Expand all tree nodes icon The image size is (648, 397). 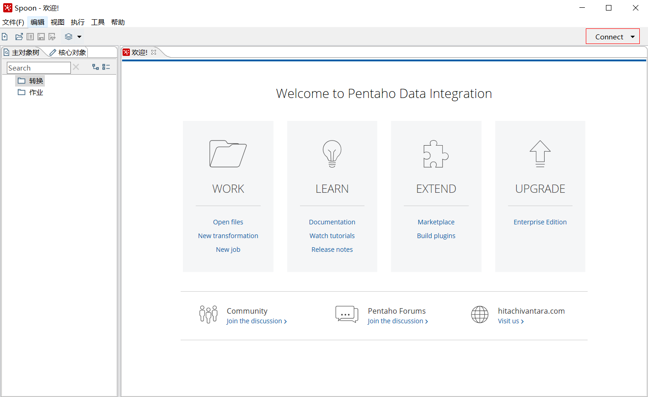click(x=96, y=67)
